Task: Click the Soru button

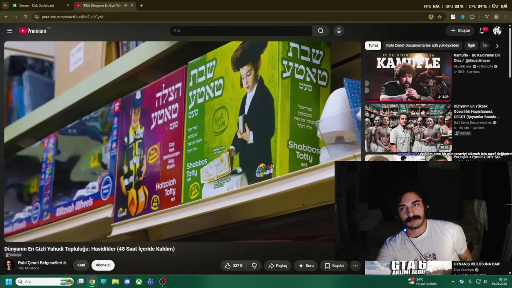Action: 306,266
